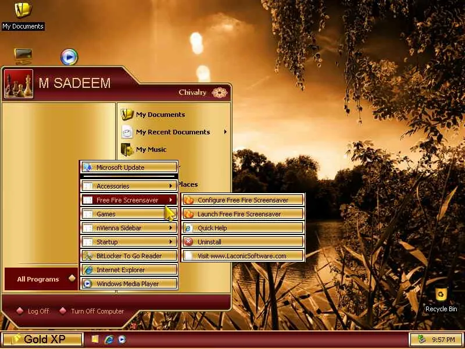Click the Free Fire Screensaver folder icon

click(88, 200)
